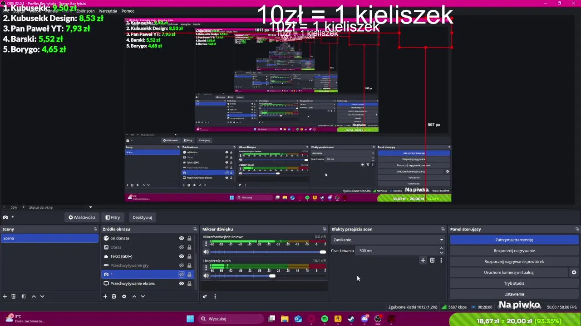Undock the Mikser dźwięku panel

[x=325, y=229]
